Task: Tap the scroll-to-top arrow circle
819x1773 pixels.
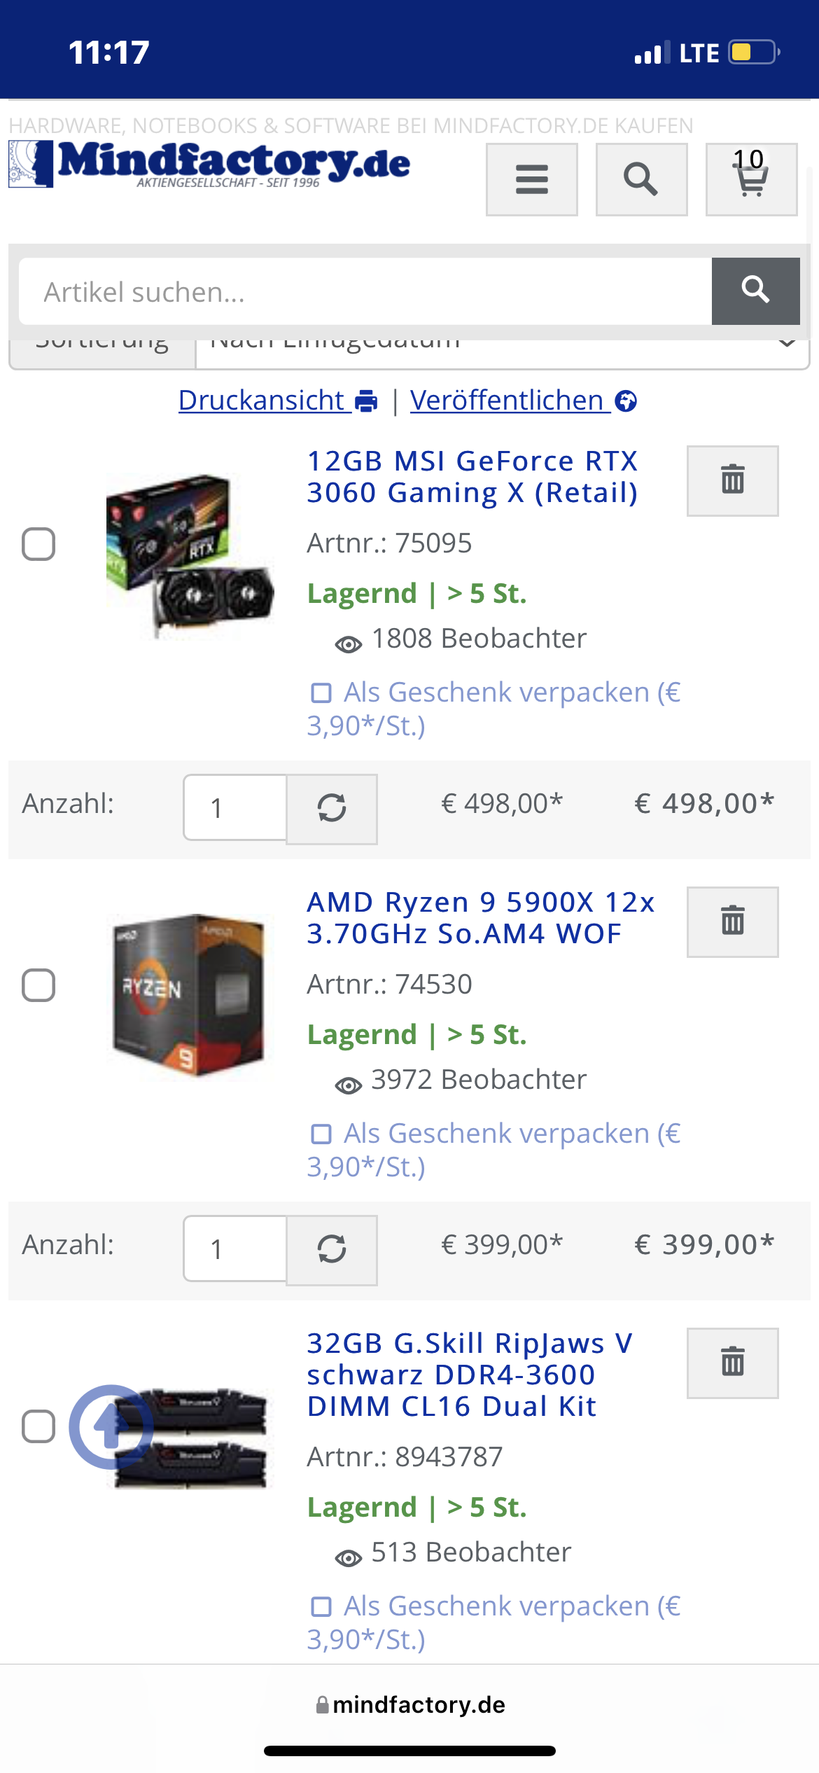Action: click(111, 1426)
